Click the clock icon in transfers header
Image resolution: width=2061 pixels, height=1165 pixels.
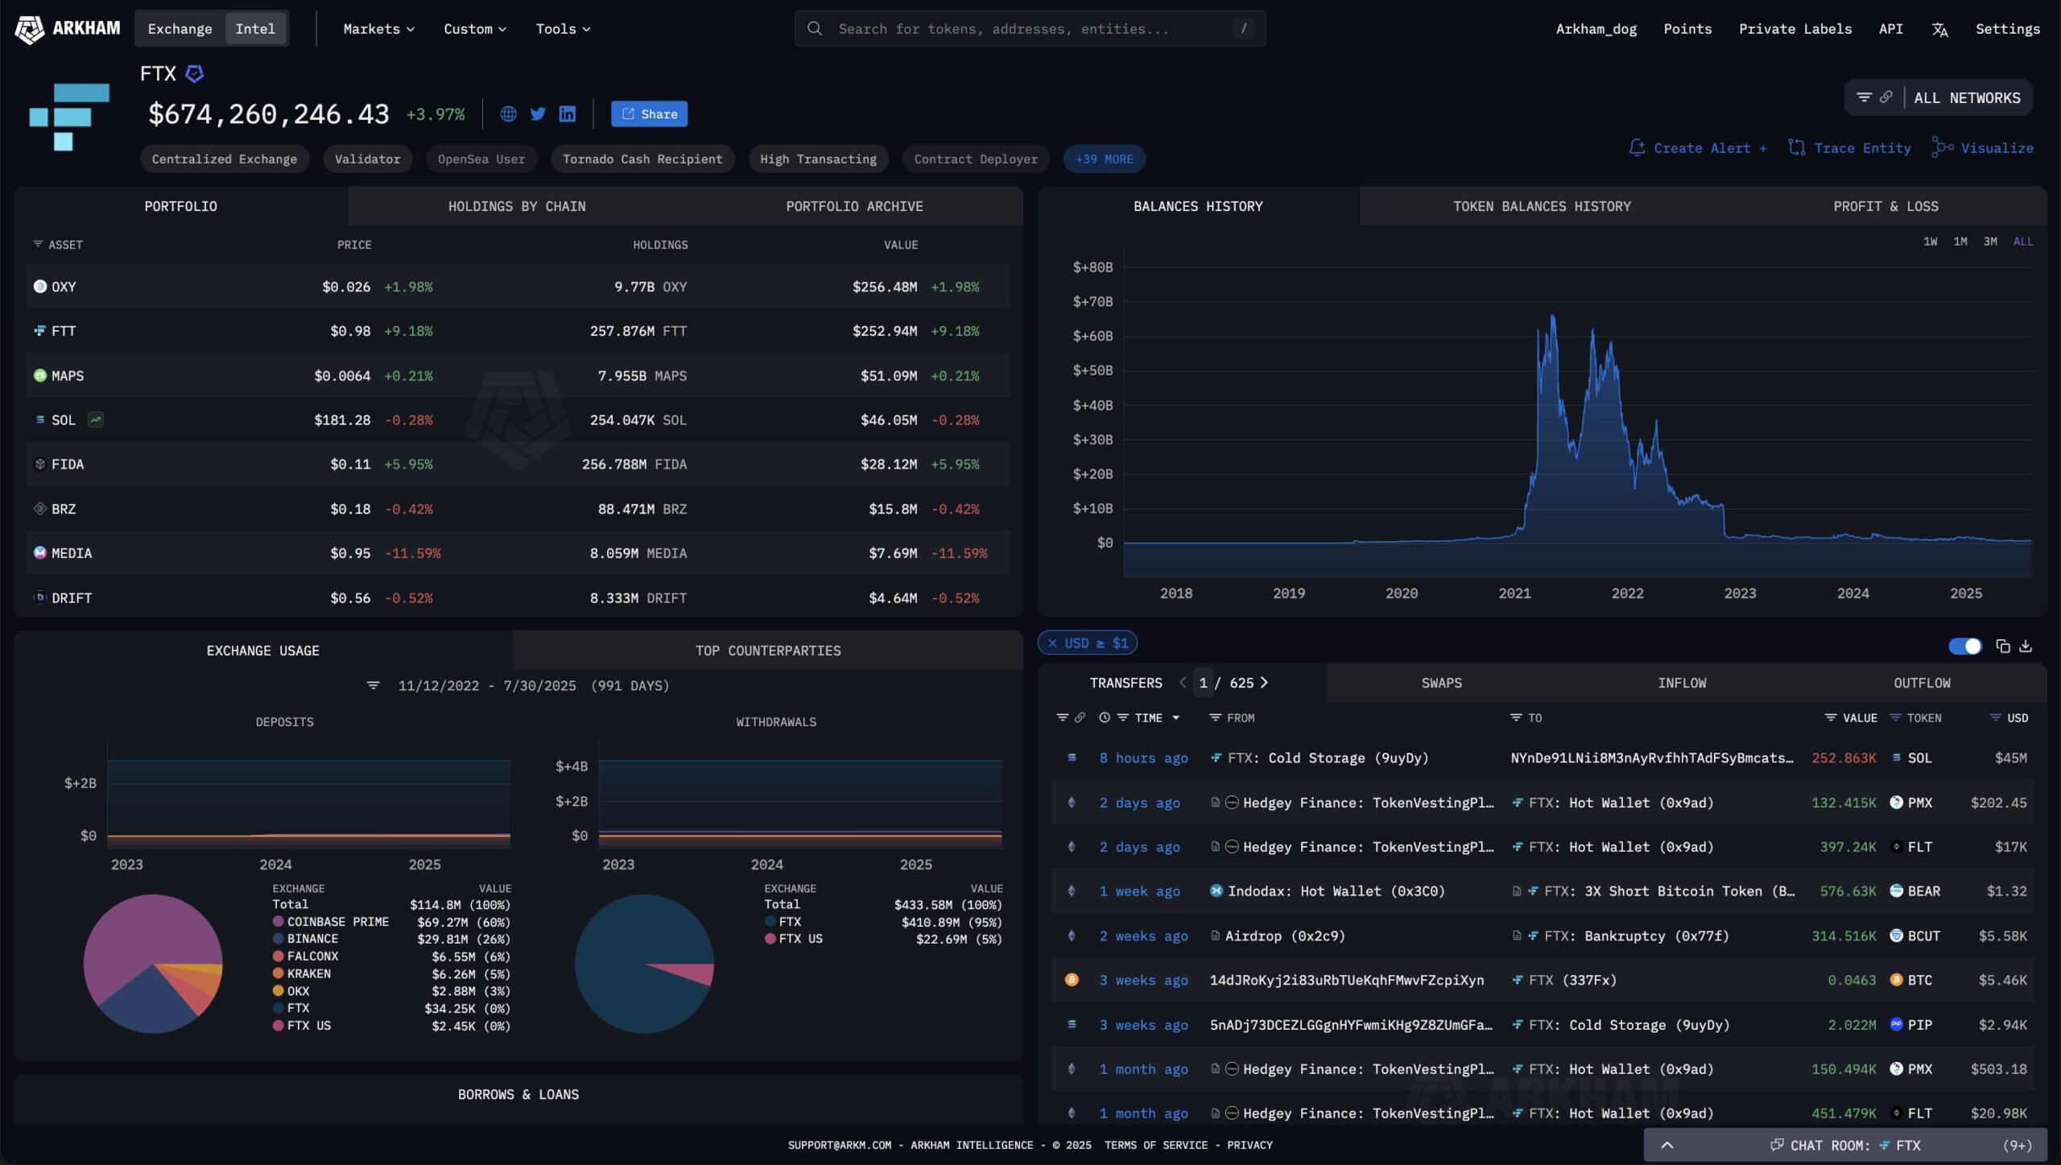tap(1105, 717)
